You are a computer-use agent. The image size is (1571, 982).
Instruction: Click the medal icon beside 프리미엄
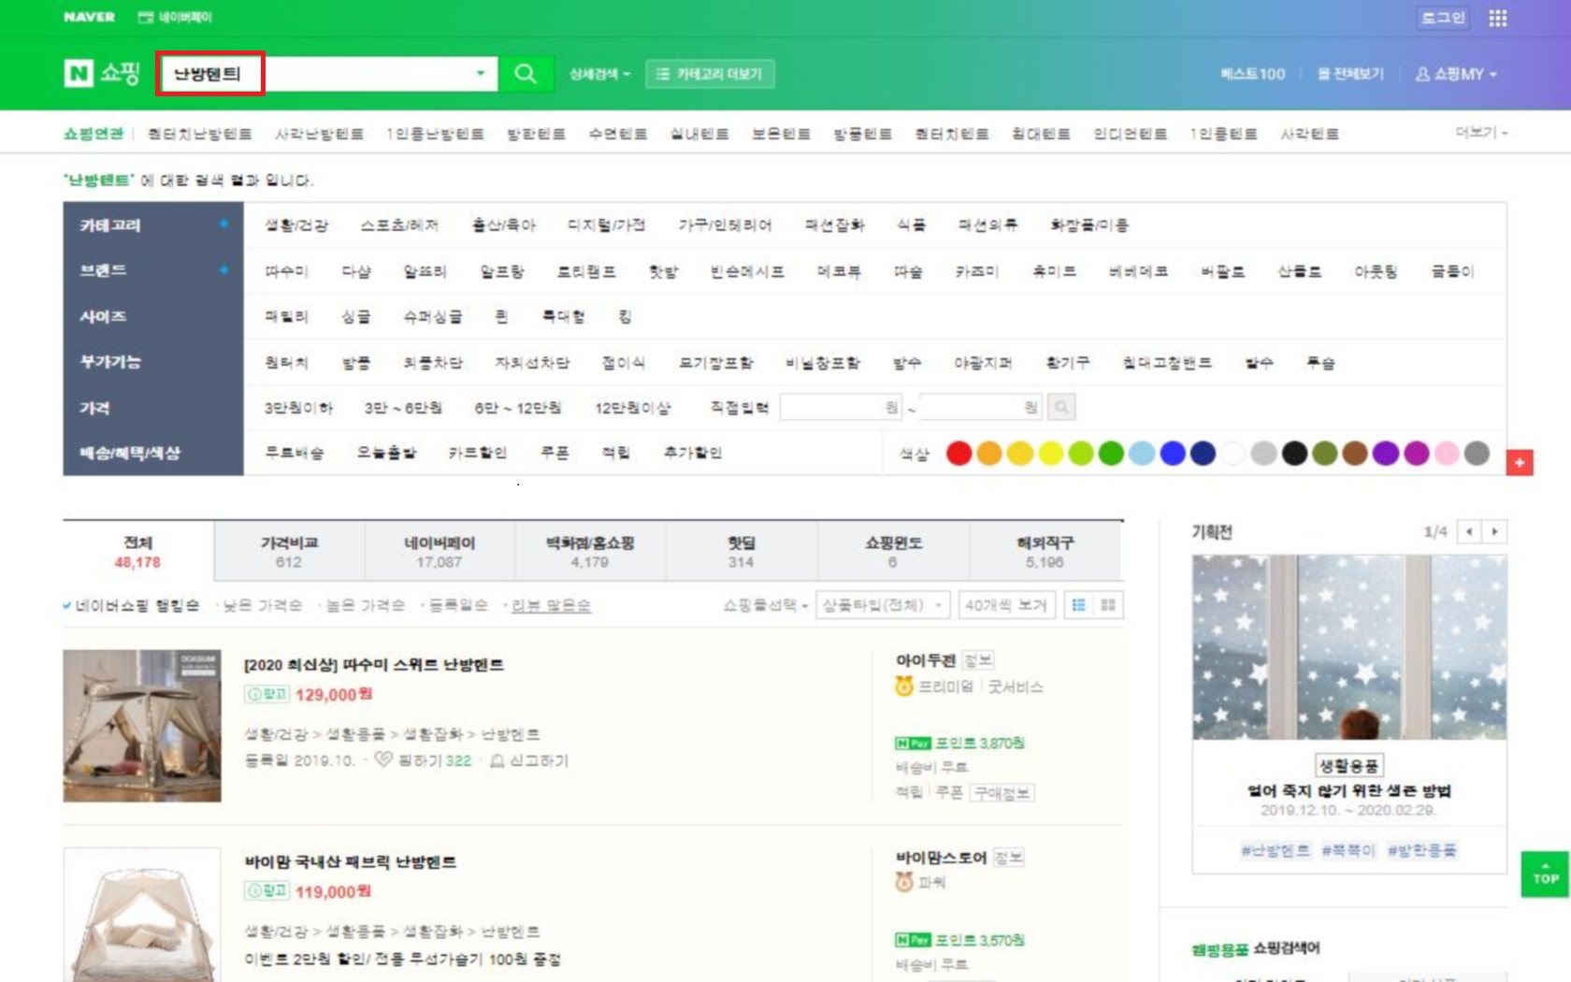(903, 686)
